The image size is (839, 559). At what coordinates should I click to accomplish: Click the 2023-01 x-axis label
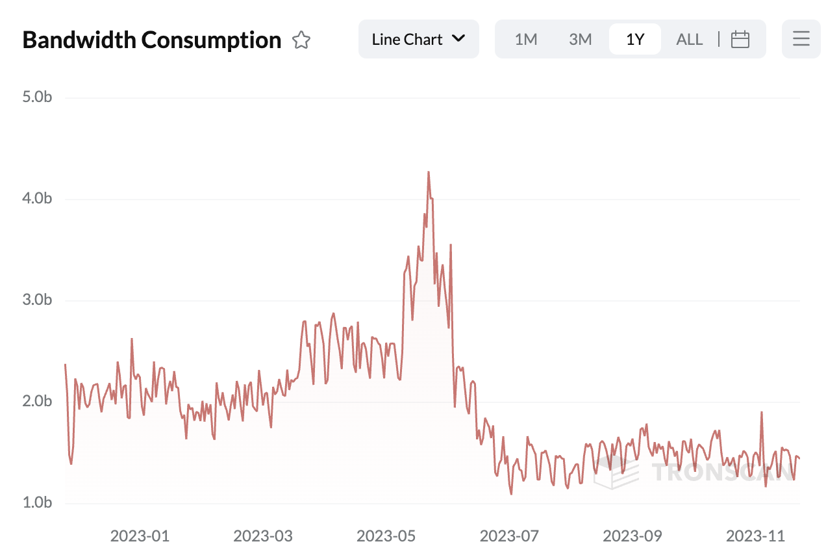[140, 536]
